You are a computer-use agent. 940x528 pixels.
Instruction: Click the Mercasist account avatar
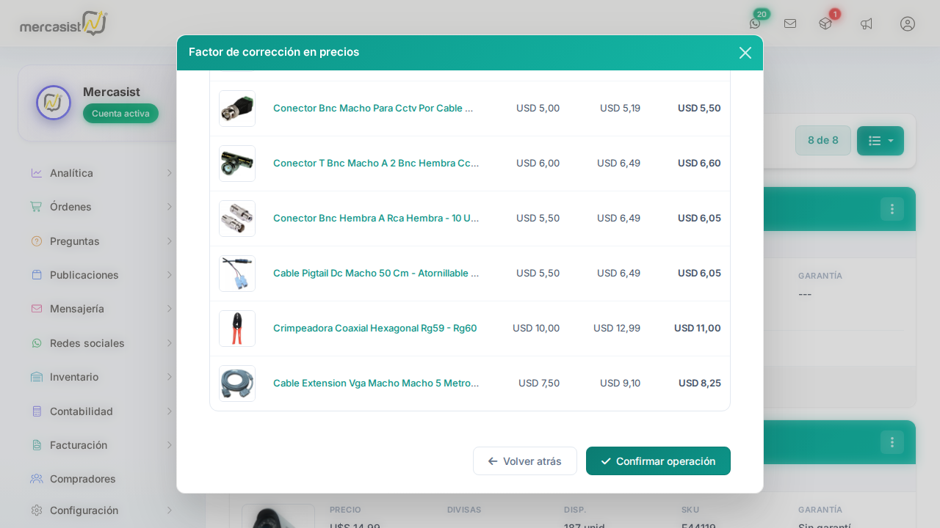pyautogui.click(x=54, y=103)
